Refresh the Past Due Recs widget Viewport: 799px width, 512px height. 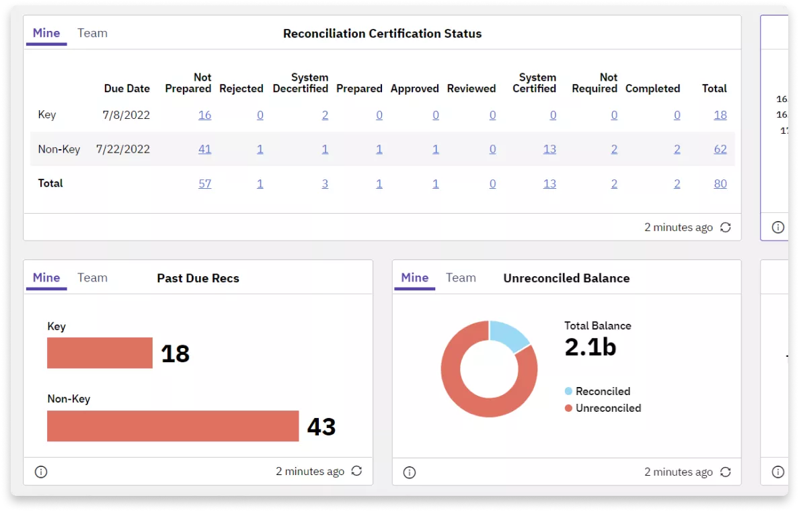tap(356, 471)
